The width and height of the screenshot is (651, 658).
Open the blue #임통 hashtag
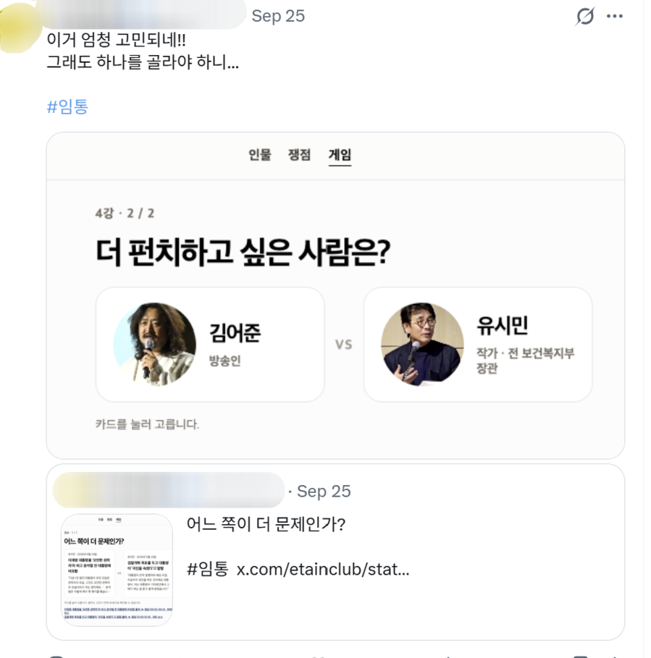[67, 106]
